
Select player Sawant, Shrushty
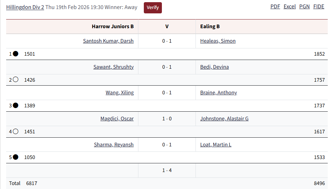[113, 67]
